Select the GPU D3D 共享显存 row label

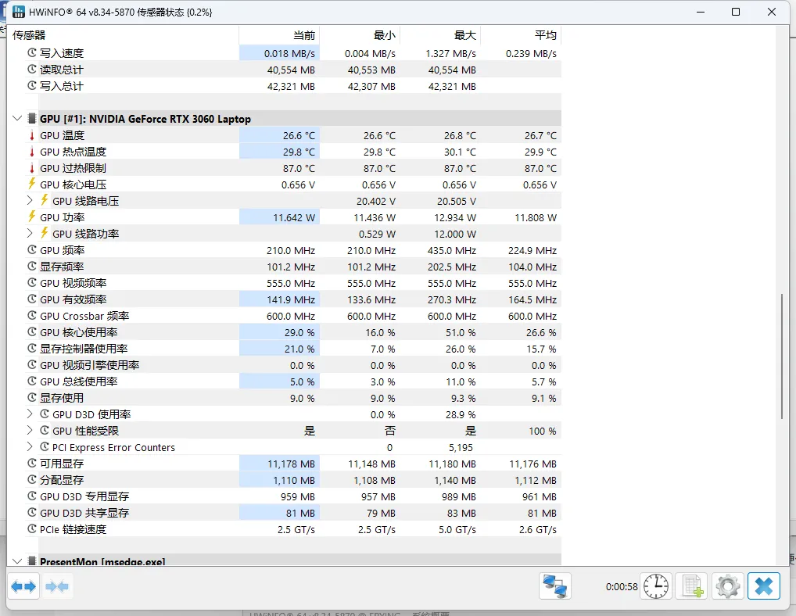[84, 513]
